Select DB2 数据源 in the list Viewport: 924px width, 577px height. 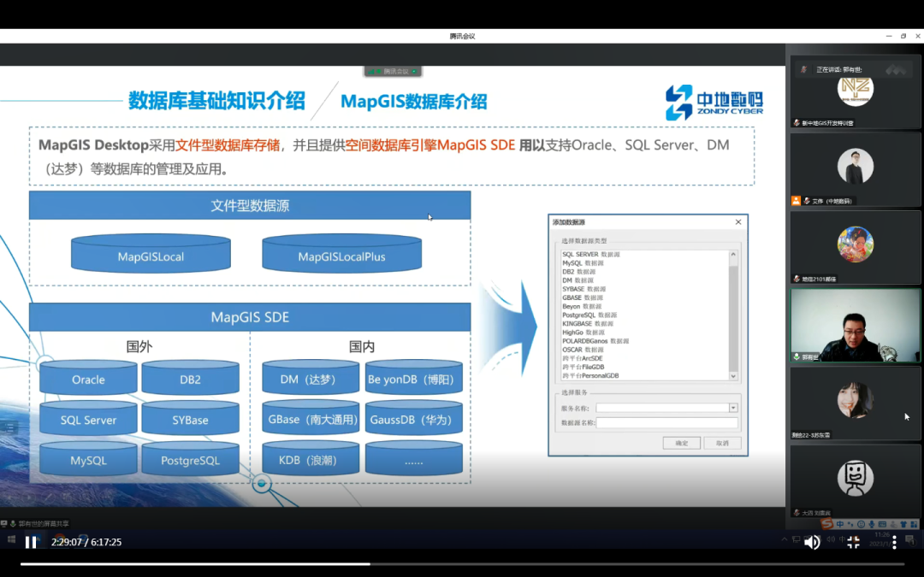click(578, 272)
